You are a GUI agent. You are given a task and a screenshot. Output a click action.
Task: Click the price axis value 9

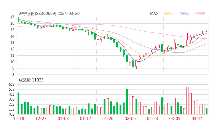(13, 68)
